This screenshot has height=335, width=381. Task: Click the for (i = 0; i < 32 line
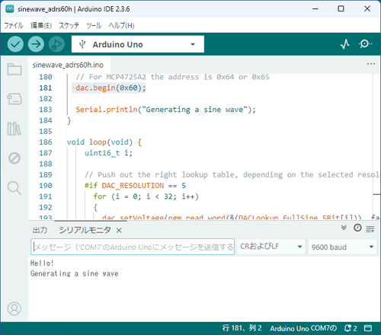pyautogui.click(x=146, y=196)
